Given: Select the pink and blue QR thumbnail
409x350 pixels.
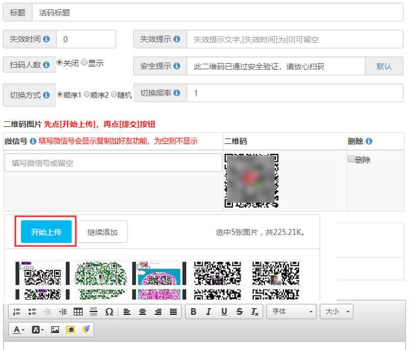Looking at the screenshot, I should pos(159,280).
